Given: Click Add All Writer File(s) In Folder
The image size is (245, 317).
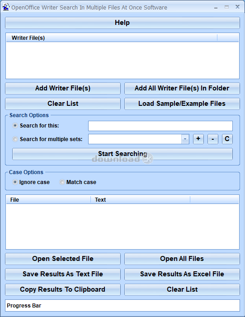Looking at the screenshot, I should click(x=182, y=88).
